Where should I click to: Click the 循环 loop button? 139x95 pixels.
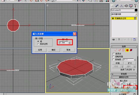[129, 66]
